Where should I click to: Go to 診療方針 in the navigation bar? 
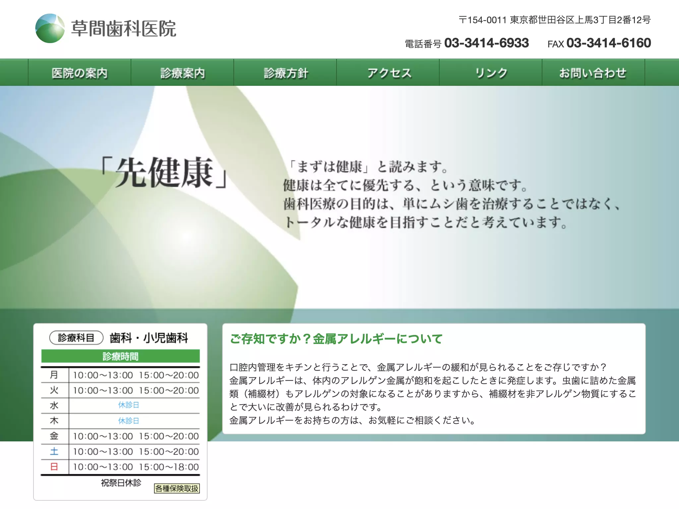click(285, 73)
